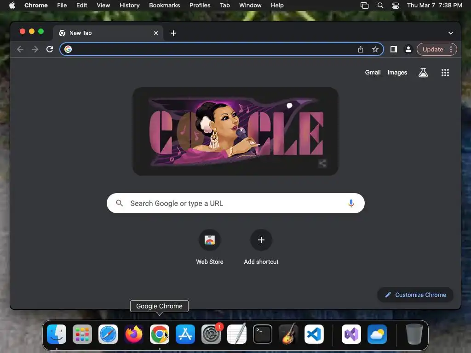Open the Google apps grid

click(x=445, y=72)
